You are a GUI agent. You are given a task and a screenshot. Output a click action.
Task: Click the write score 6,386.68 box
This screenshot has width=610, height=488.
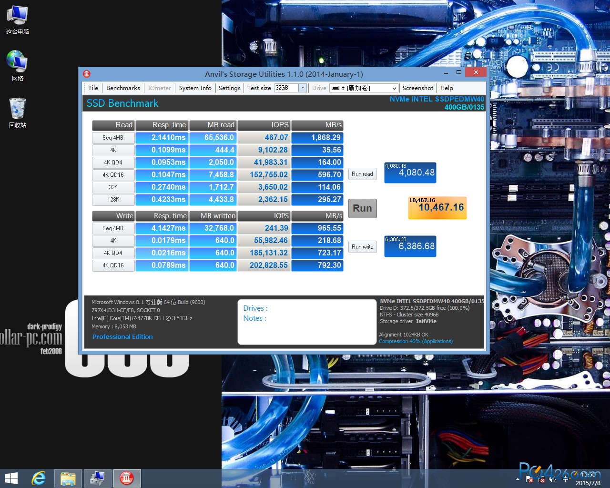[410, 246]
